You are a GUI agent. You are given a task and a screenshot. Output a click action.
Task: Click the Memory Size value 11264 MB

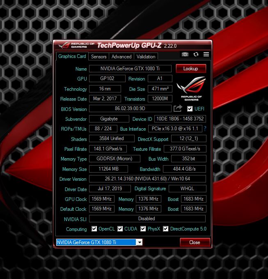108,169
